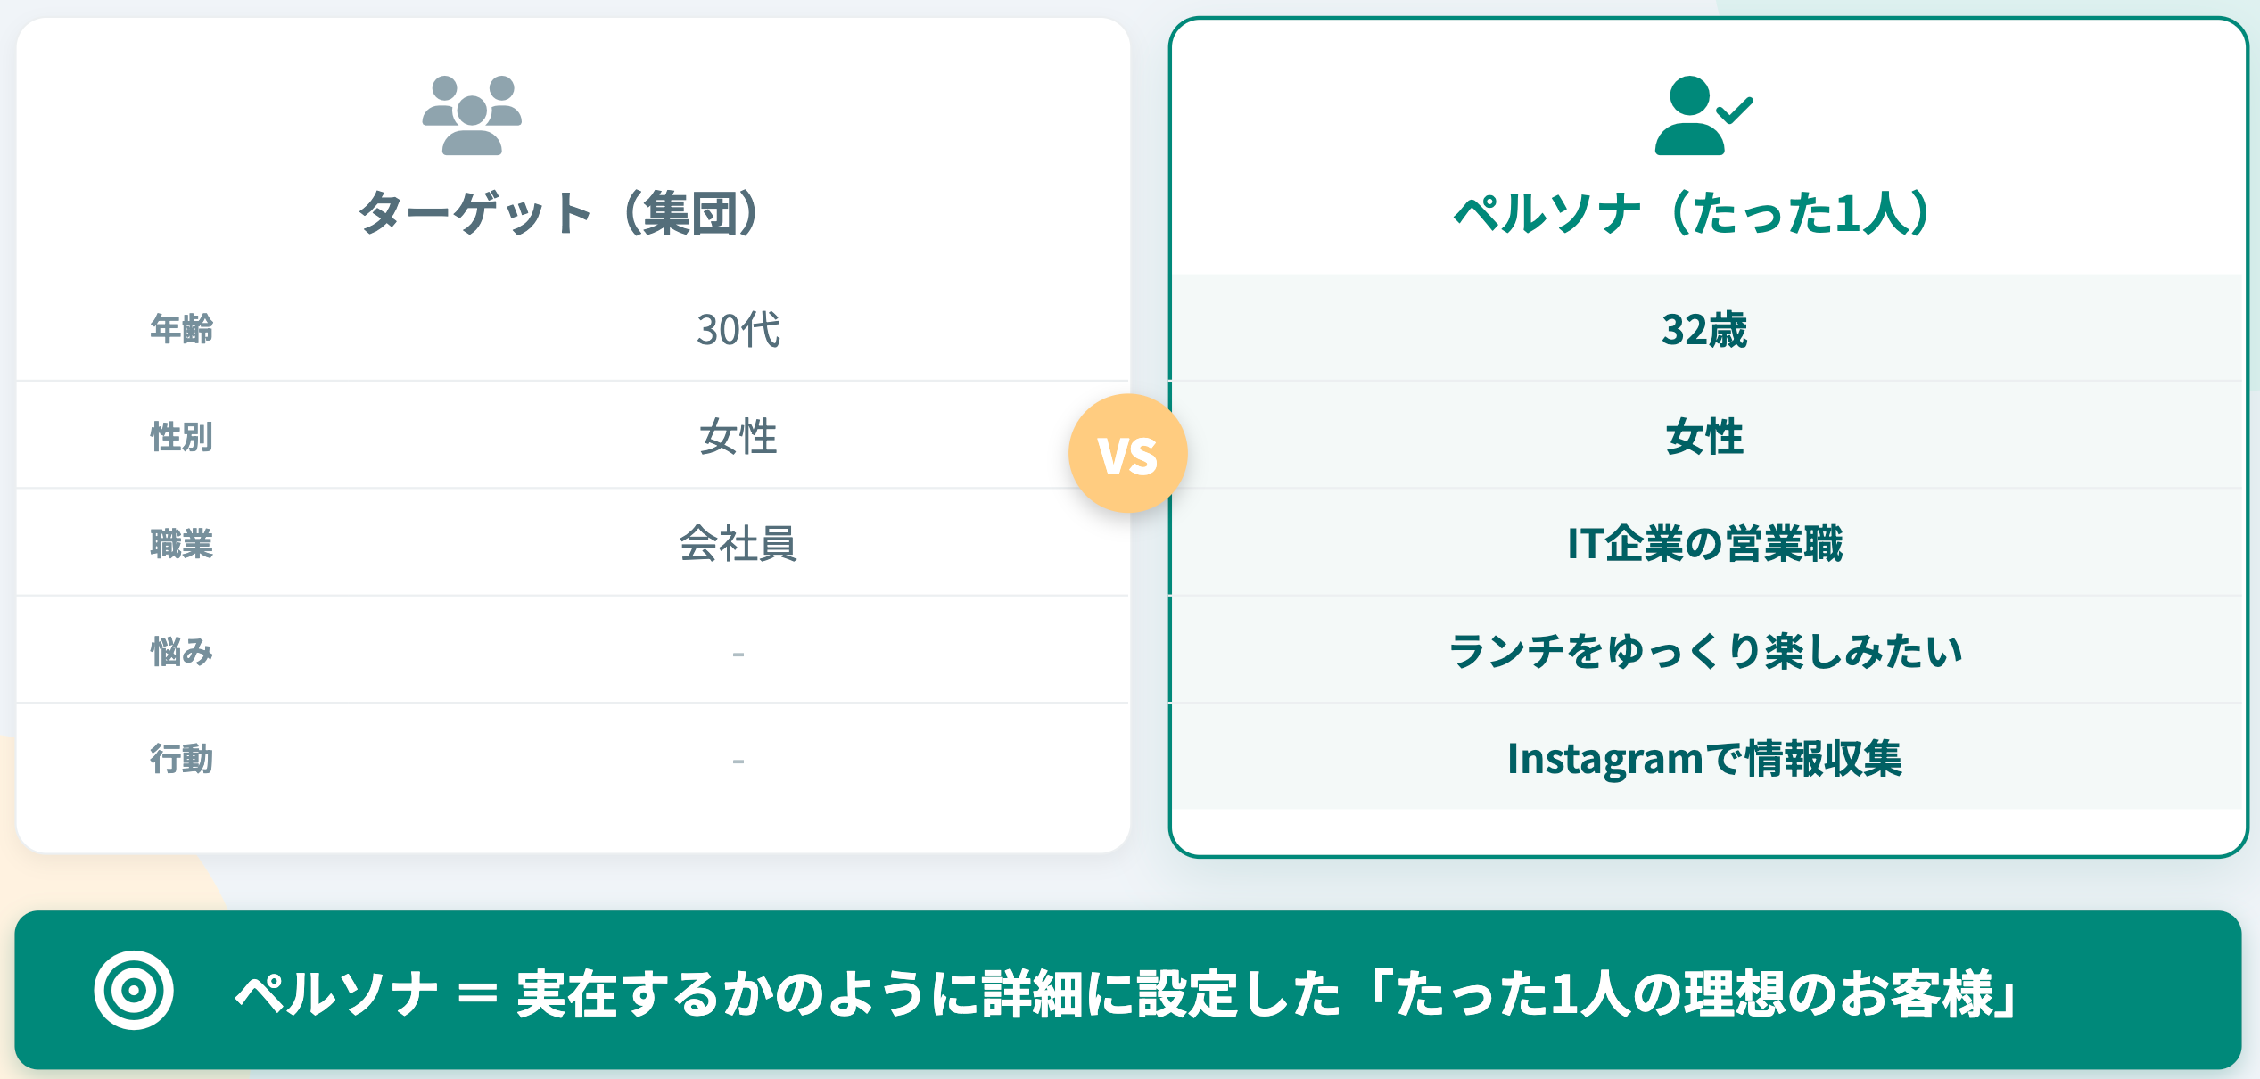The image size is (2260, 1079).
Task: Click the person with checkmark icon
Action: click(x=1702, y=115)
